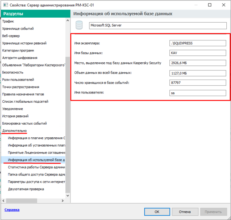Click the 2926,6 МБ allocated space field
Viewport: 231px width, 220px height.
(198, 63)
